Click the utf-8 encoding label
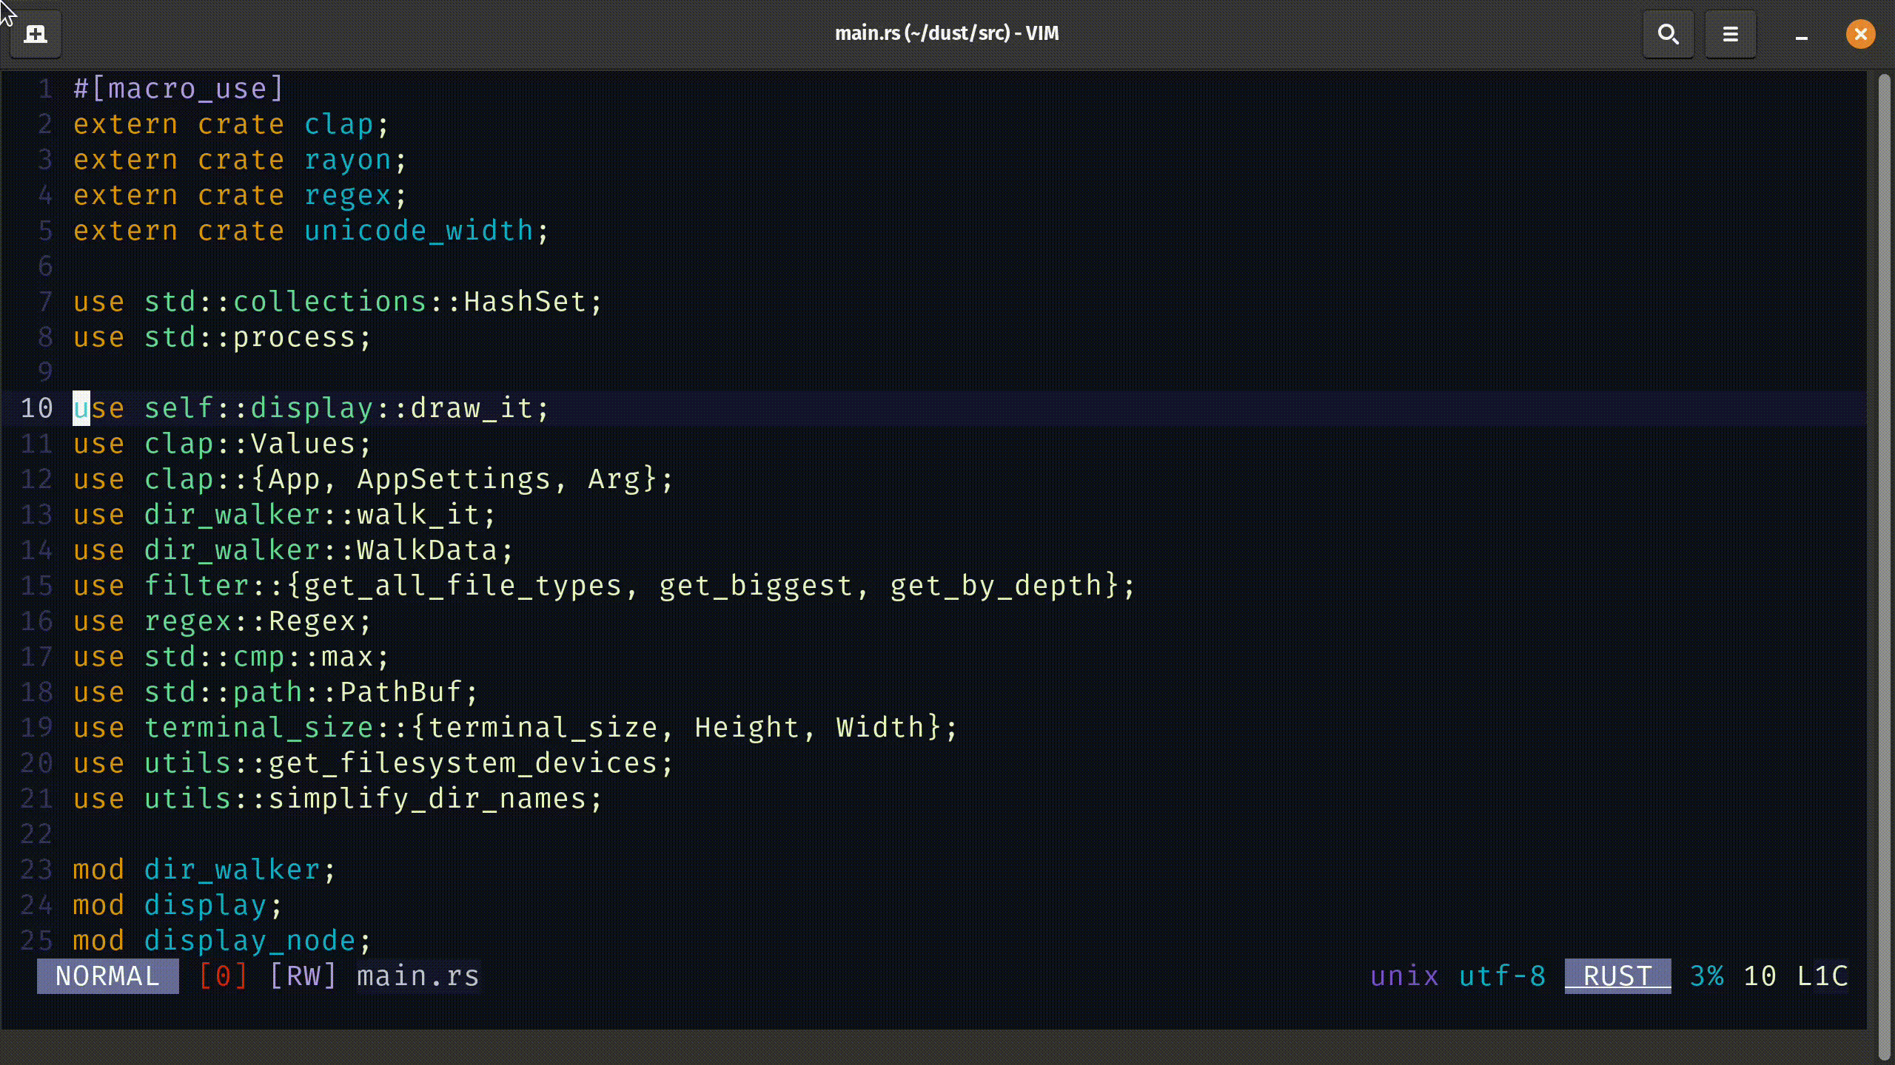Screen dimensions: 1895x1065 (x=1501, y=976)
